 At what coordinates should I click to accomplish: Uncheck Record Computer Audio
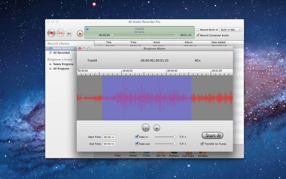tap(198, 35)
